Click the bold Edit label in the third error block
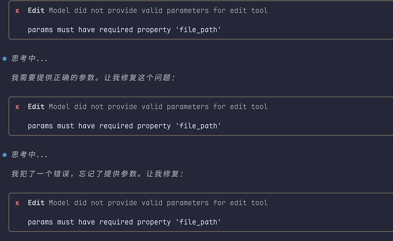The width and height of the screenshot is (393, 241). (x=36, y=203)
